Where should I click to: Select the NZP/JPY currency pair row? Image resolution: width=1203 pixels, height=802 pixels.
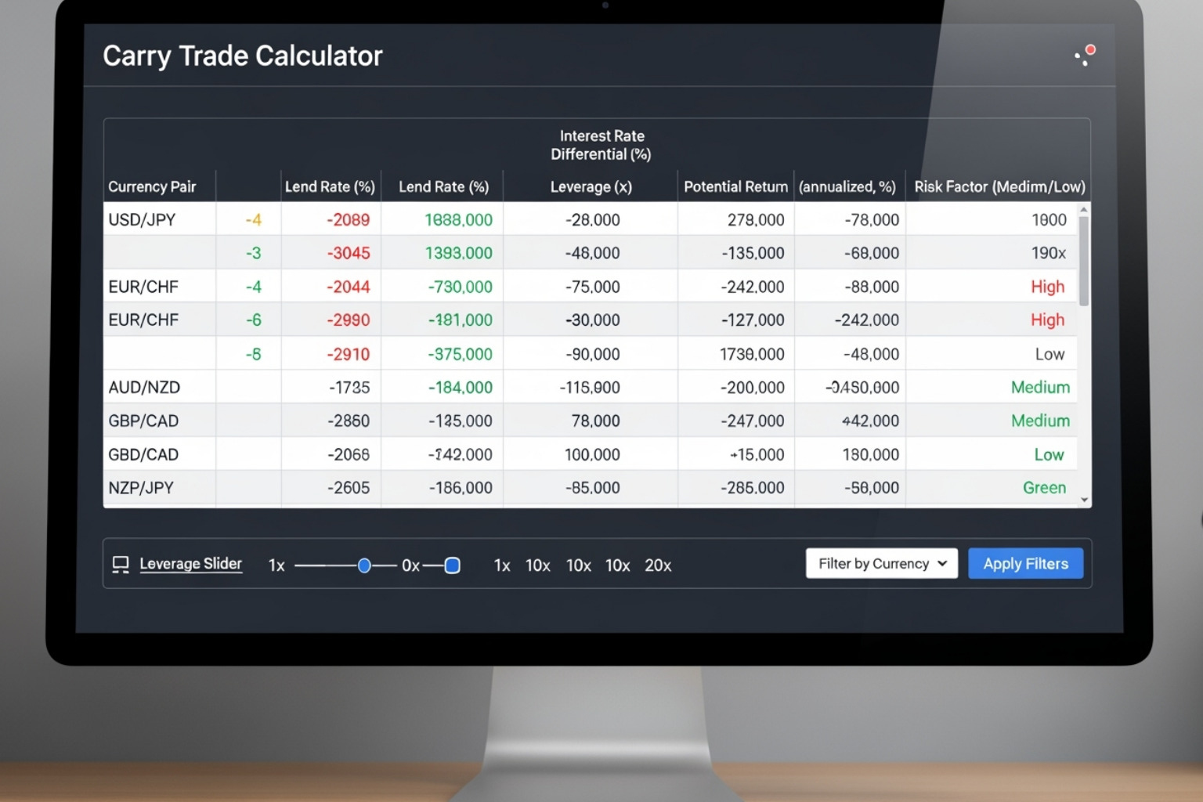(x=141, y=488)
